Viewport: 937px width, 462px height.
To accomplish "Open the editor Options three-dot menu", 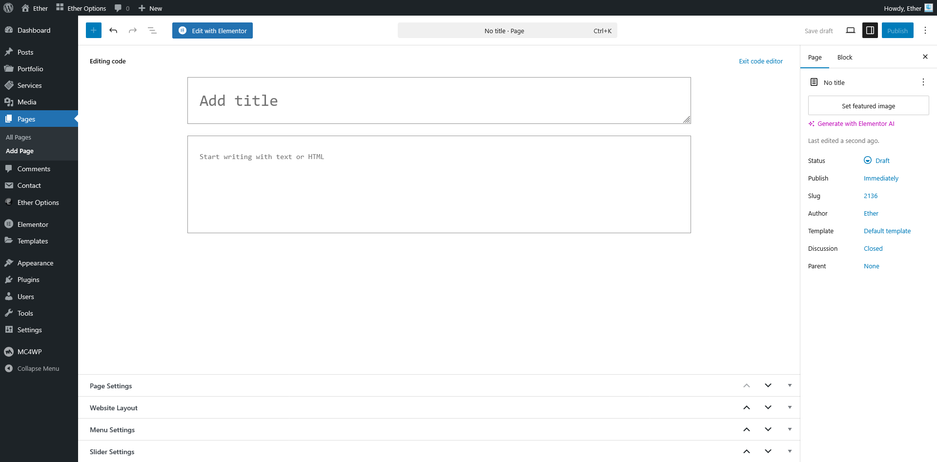I will [925, 30].
